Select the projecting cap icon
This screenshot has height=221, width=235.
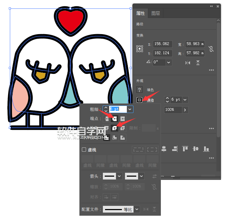123,119
